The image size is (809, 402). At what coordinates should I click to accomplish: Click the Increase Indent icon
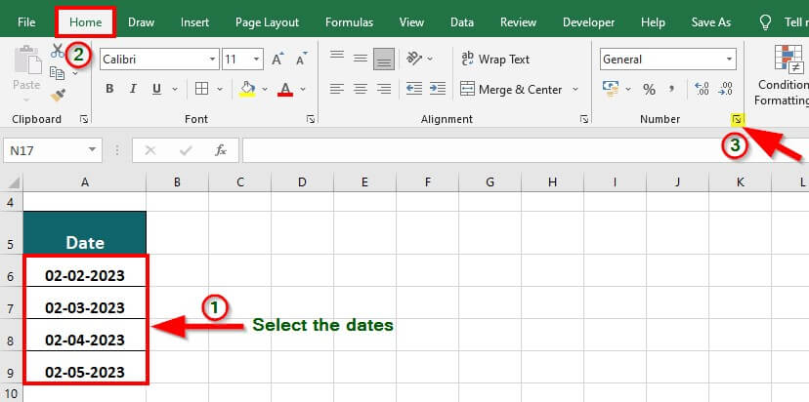[438, 89]
